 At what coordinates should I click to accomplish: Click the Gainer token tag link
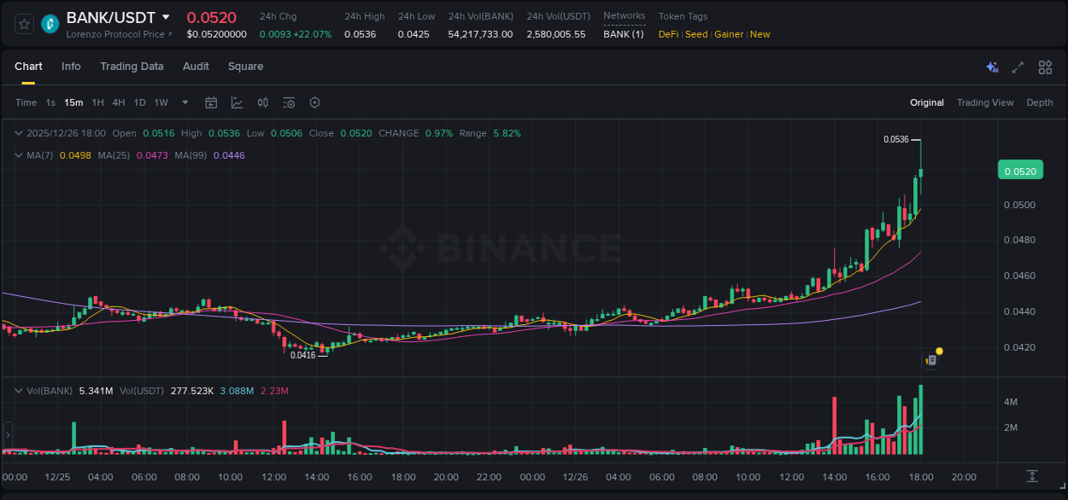click(x=728, y=34)
